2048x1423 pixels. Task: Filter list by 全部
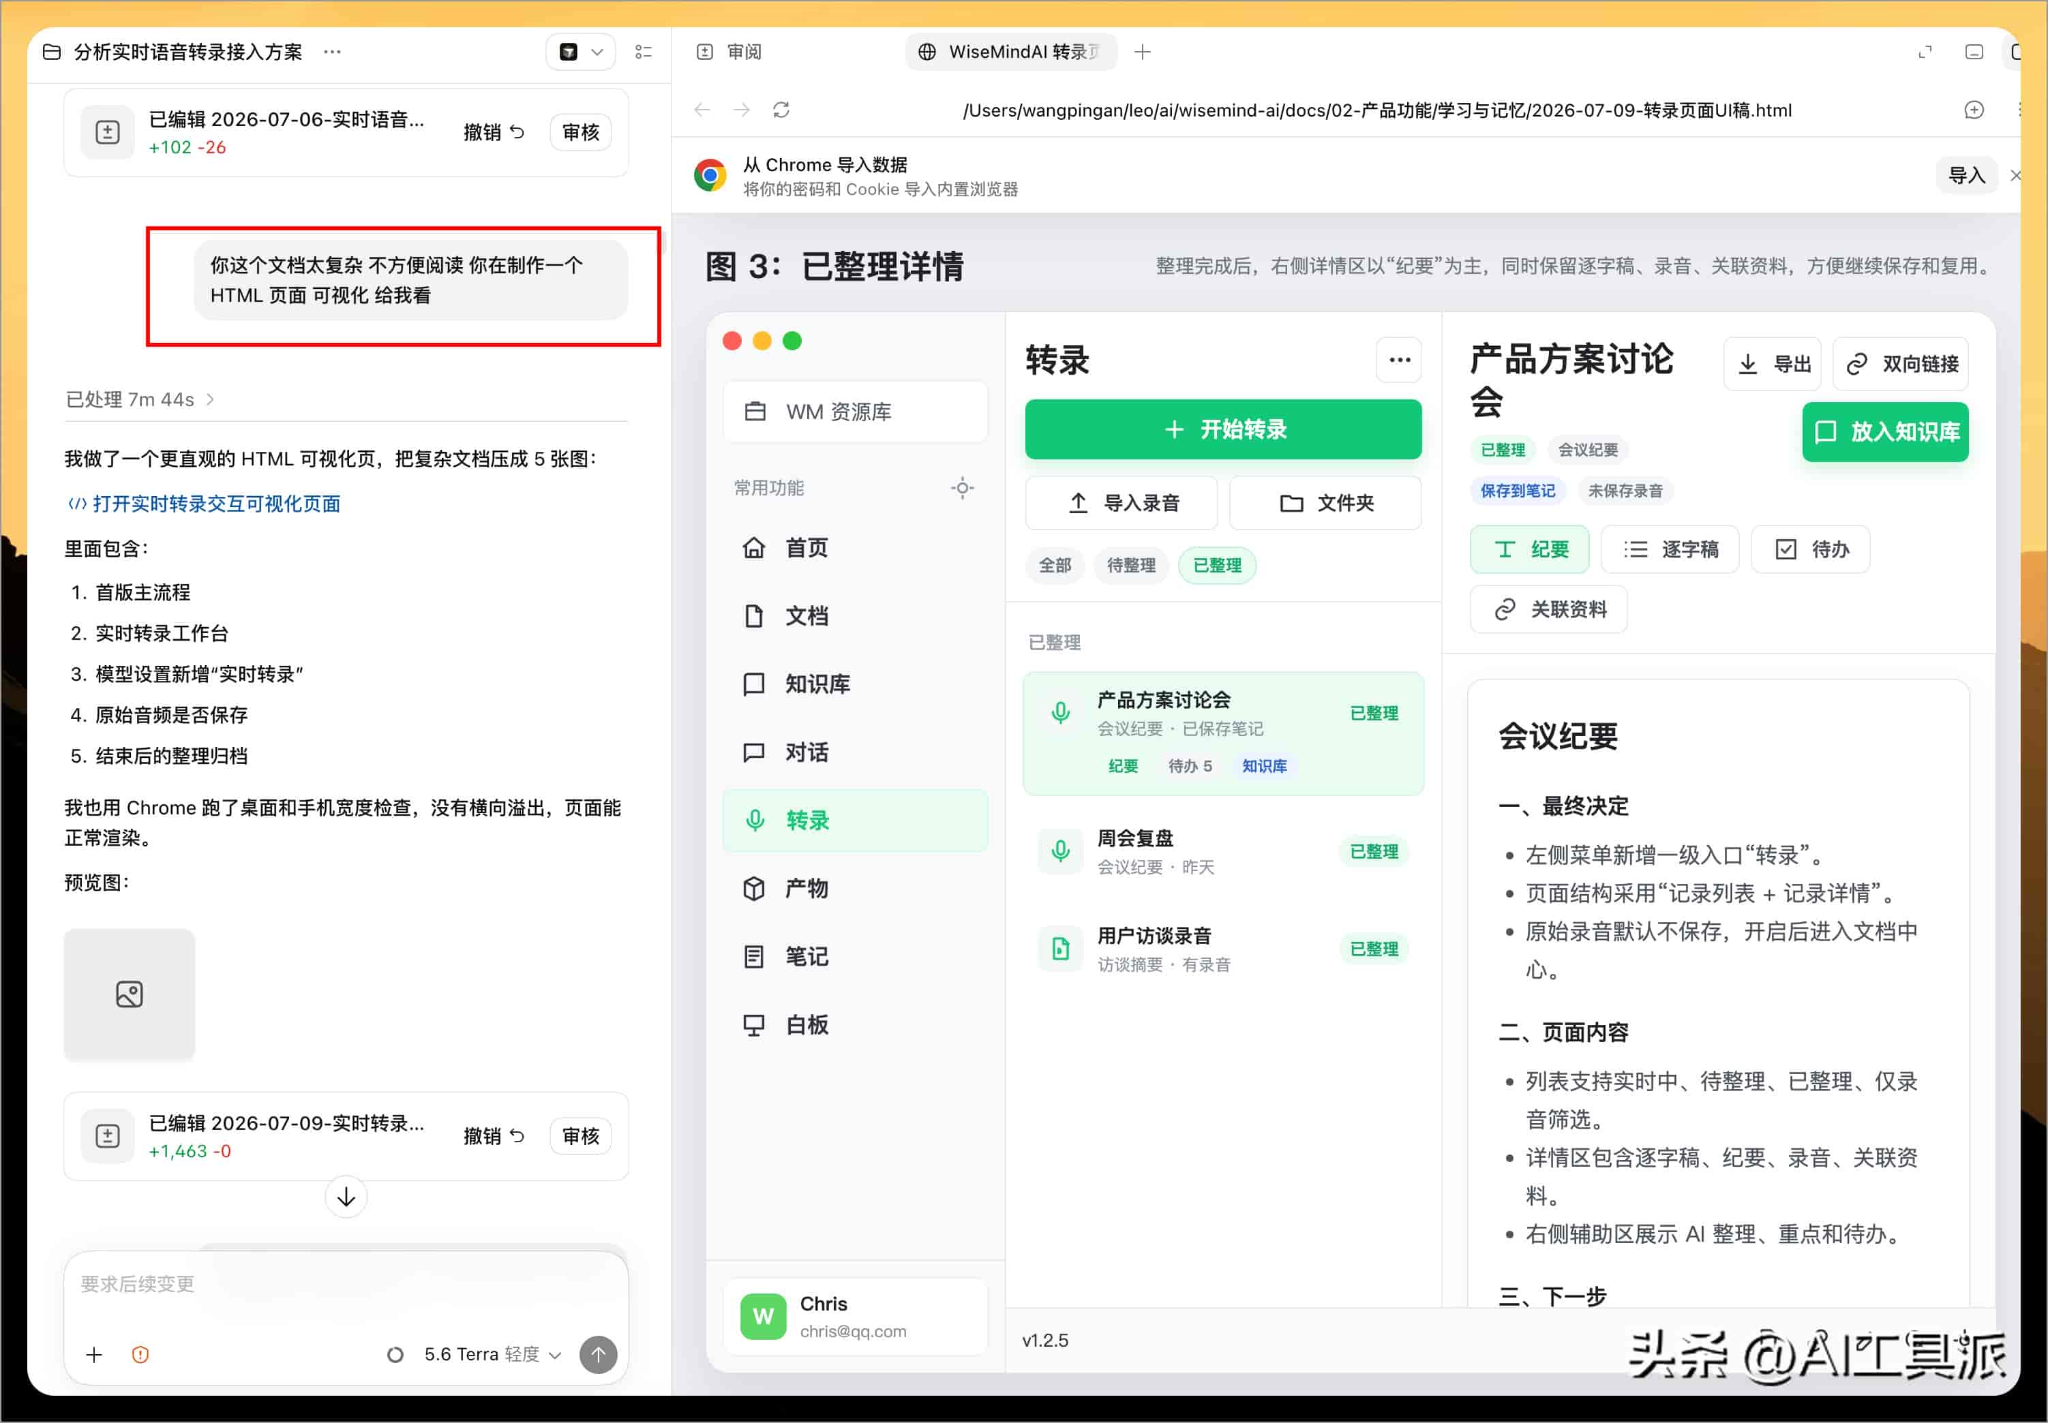pyautogui.click(x=1054, y=565)
